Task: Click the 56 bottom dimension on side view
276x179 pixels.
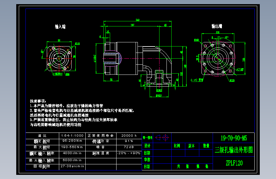Action: [111, 80]
